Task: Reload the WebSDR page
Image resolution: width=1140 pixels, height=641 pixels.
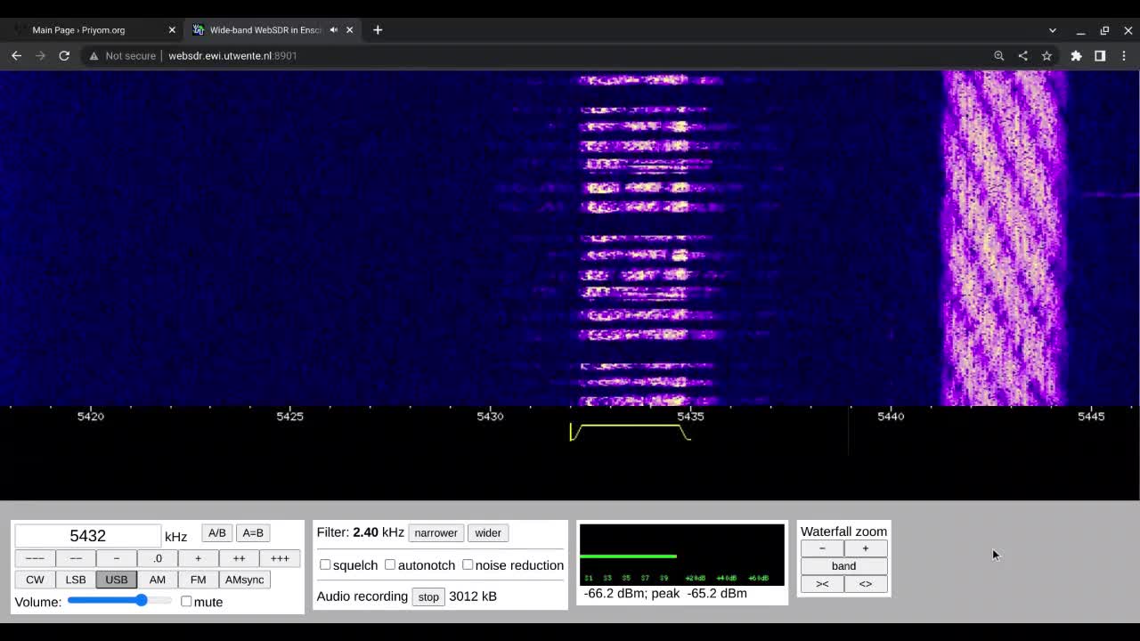Action: coord(64,55)
